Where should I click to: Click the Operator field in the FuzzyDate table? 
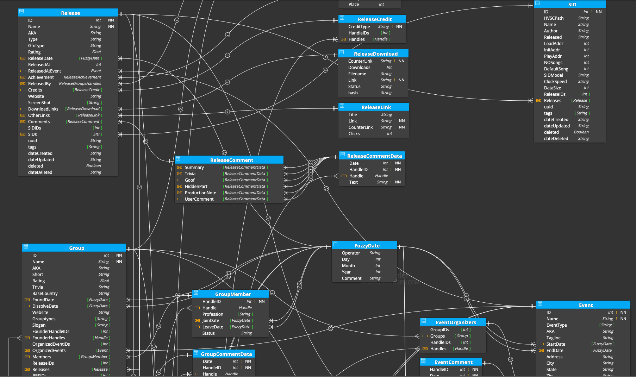point(351,253)
